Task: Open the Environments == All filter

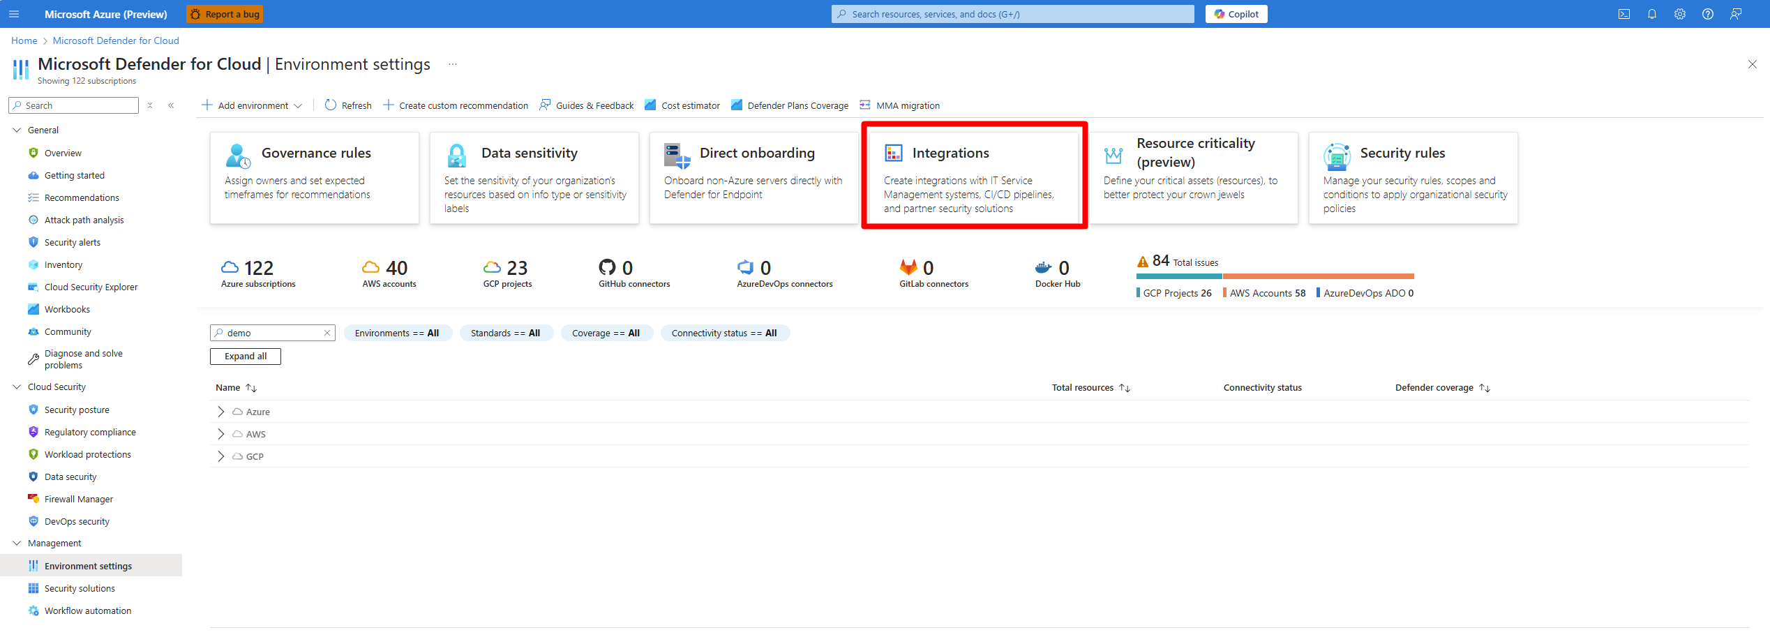Action: click(398, 333)
